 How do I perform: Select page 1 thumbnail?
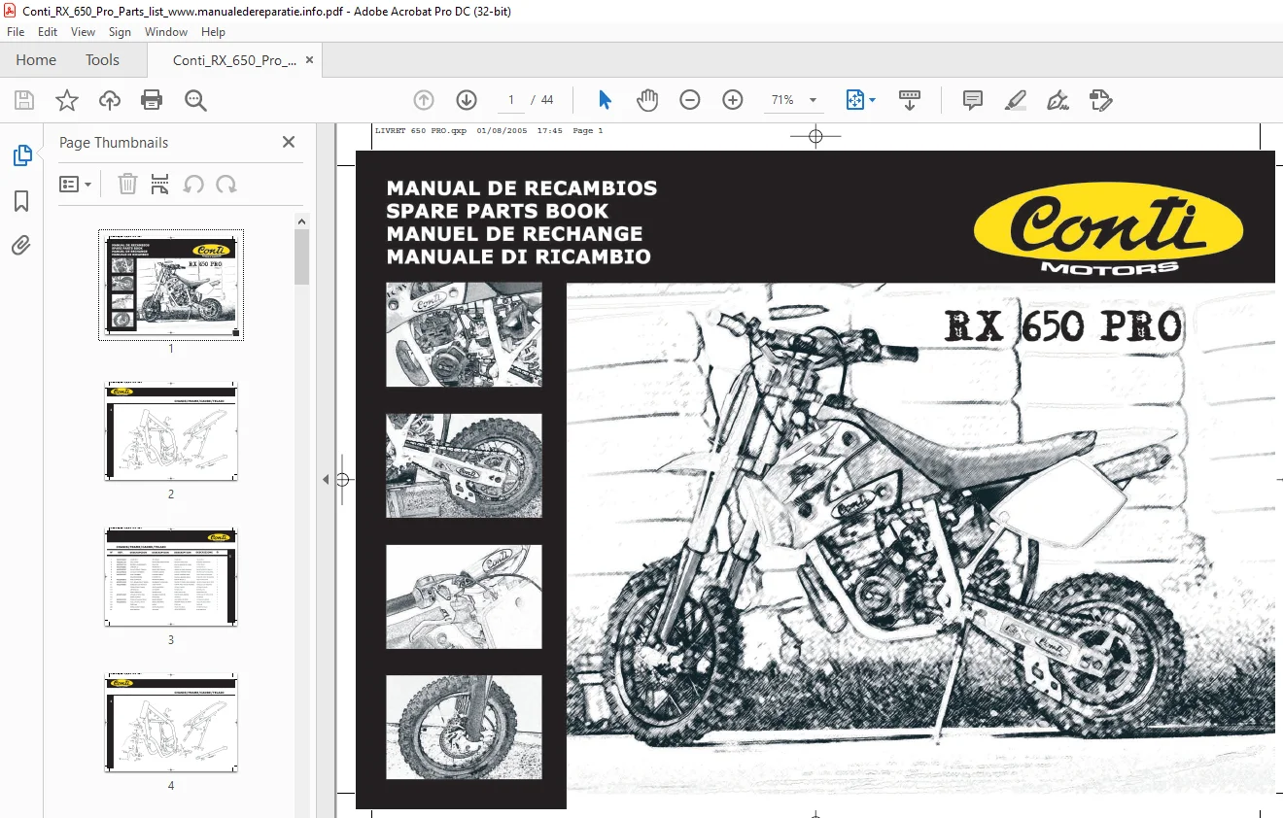(x=171, y=285)
